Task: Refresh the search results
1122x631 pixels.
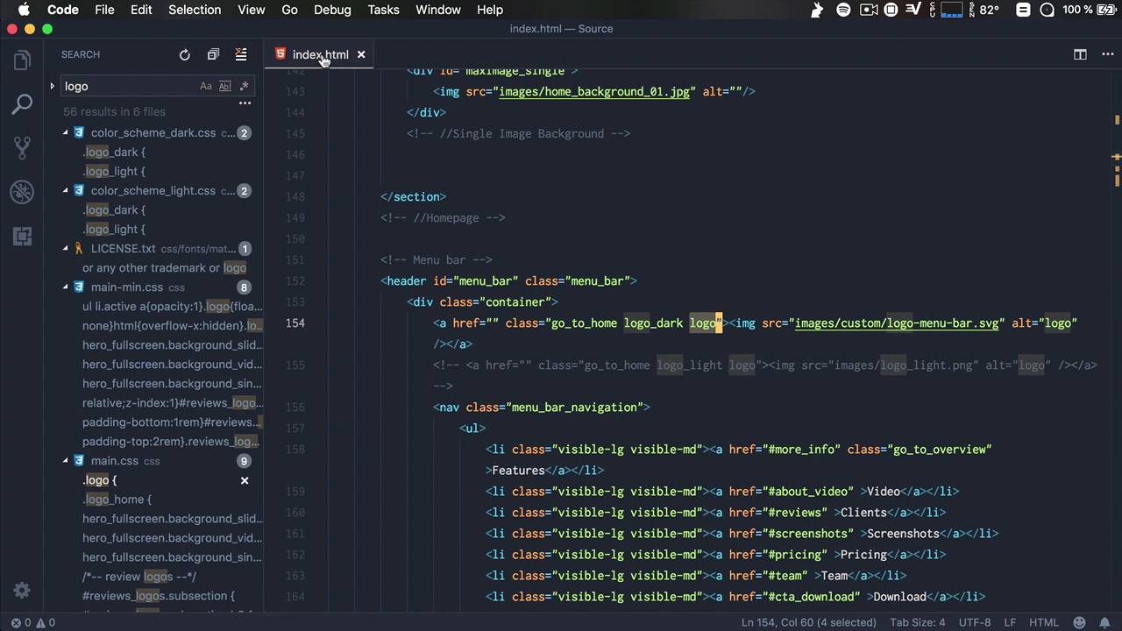Action: pyautogui.click(x=185, y=54)
